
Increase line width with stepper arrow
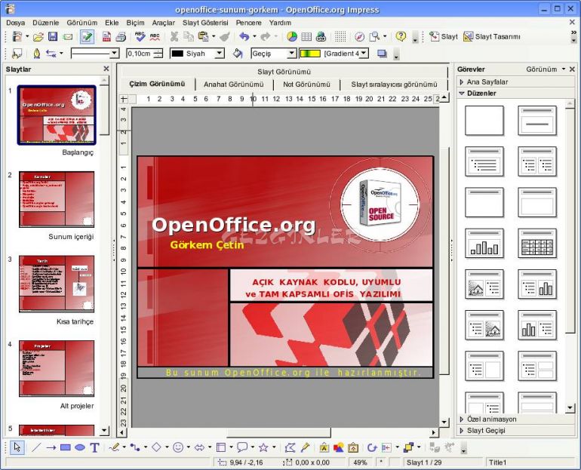pos(158,51)
